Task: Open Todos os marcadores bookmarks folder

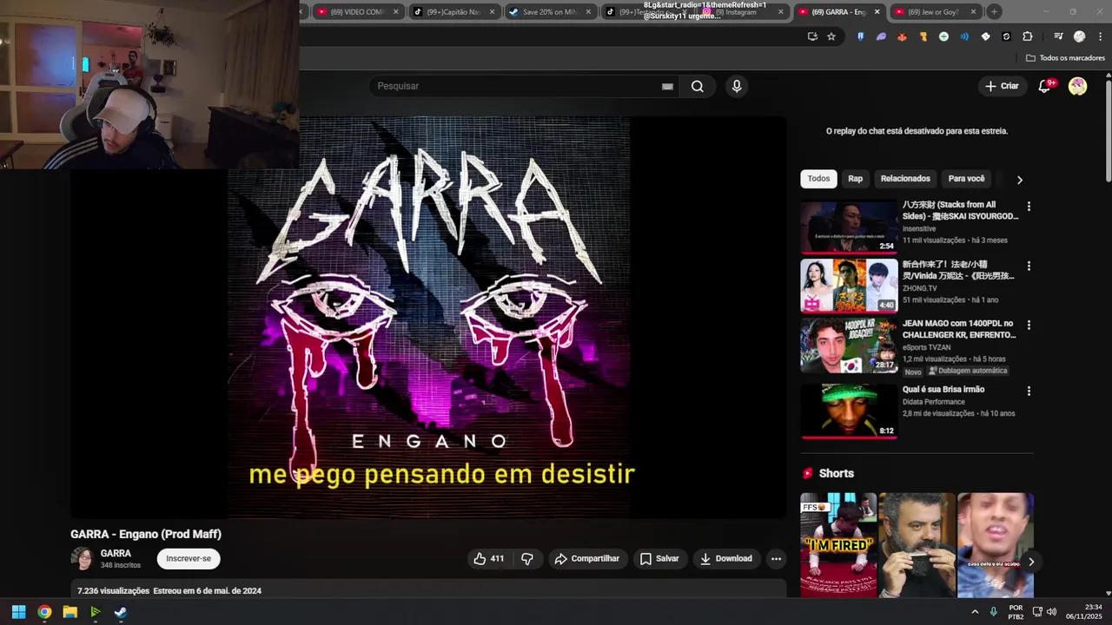Action: 1065,58
